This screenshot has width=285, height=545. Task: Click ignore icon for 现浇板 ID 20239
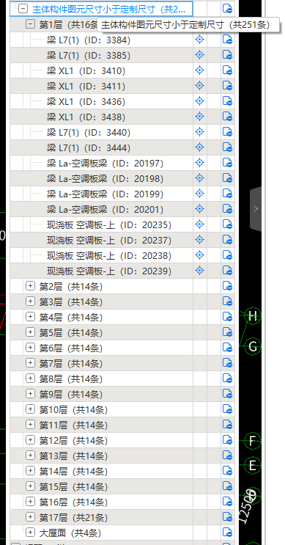(x=227, y=271)
